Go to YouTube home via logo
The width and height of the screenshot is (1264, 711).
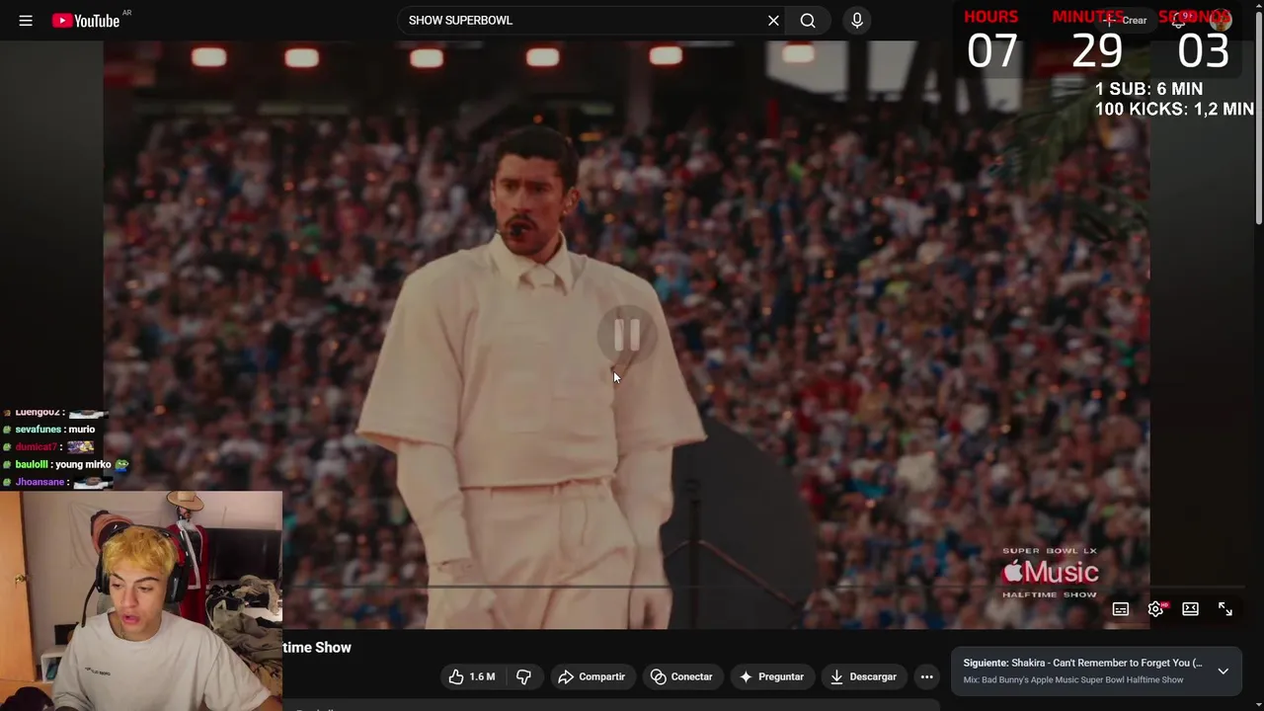point(87,20)
